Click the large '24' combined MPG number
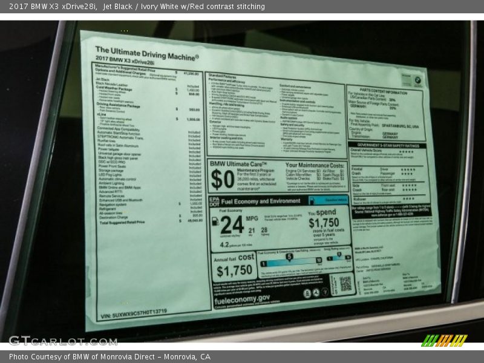 [x=232, y=224]
